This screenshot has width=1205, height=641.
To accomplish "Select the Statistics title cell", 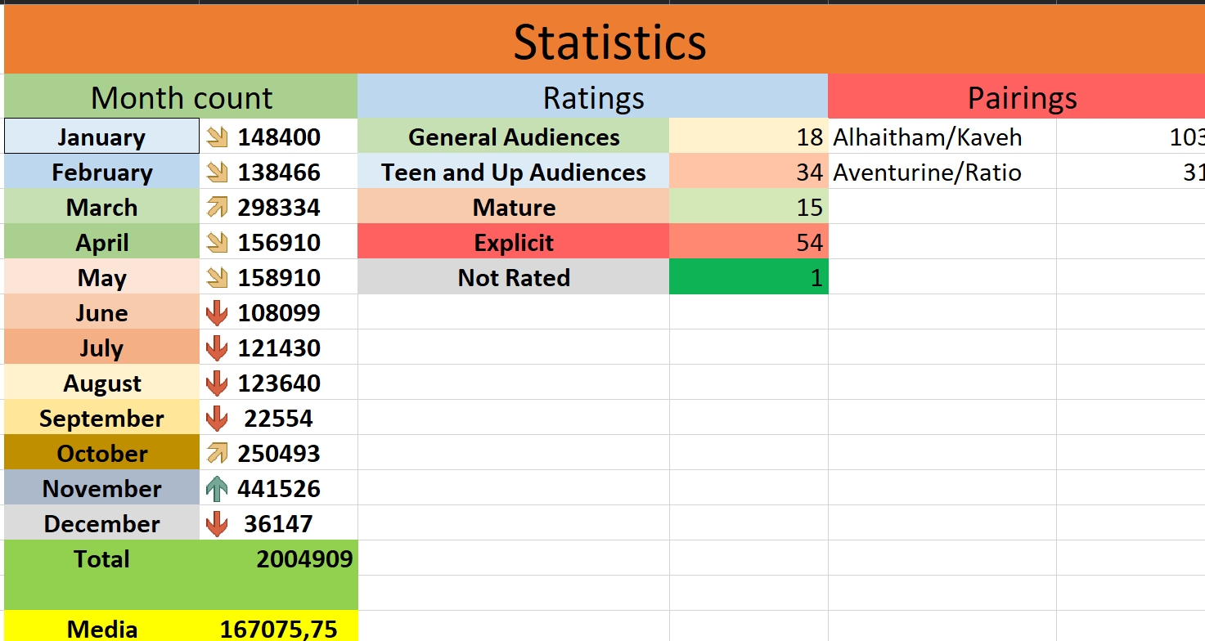I will (x=609, y=41).
